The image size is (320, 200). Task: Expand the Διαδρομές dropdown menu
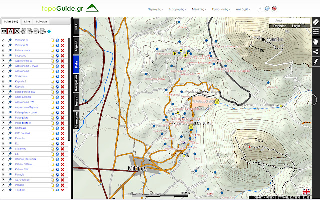pos(177,9)
